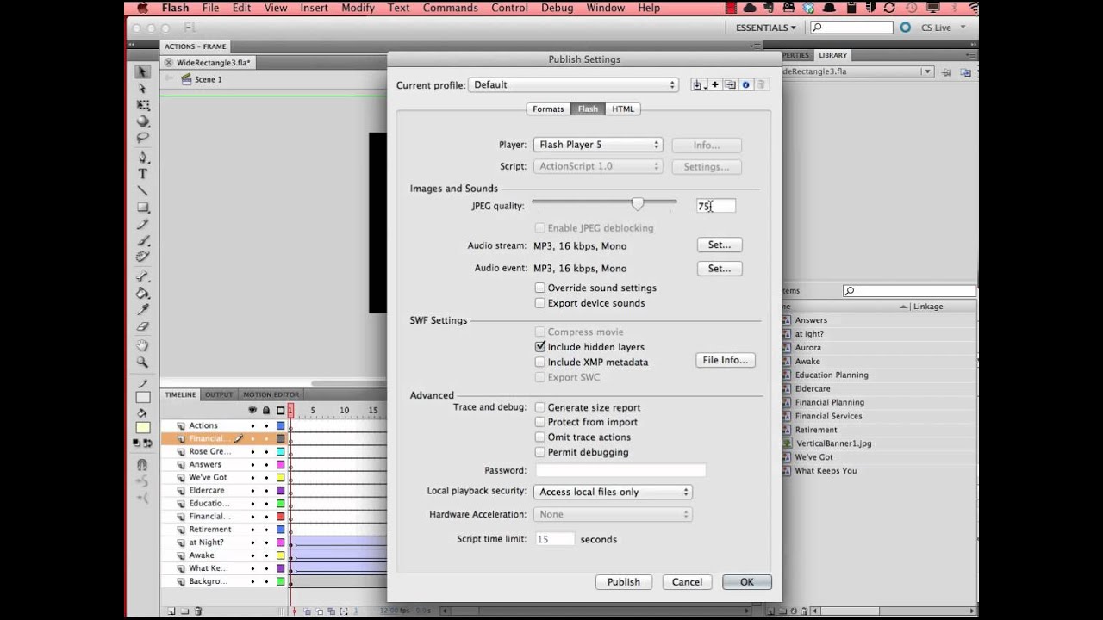This screenshot has width=1103, height=620.
Task: Select the Zoom magnifier tool
Action: click(x=143, y=363)
